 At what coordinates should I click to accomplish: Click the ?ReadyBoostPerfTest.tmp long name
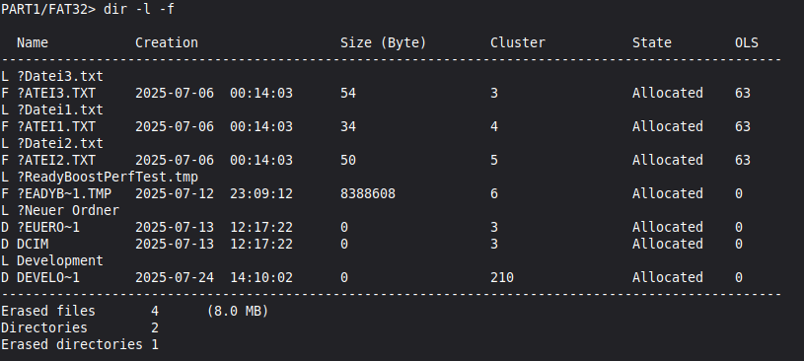[108, 177]
